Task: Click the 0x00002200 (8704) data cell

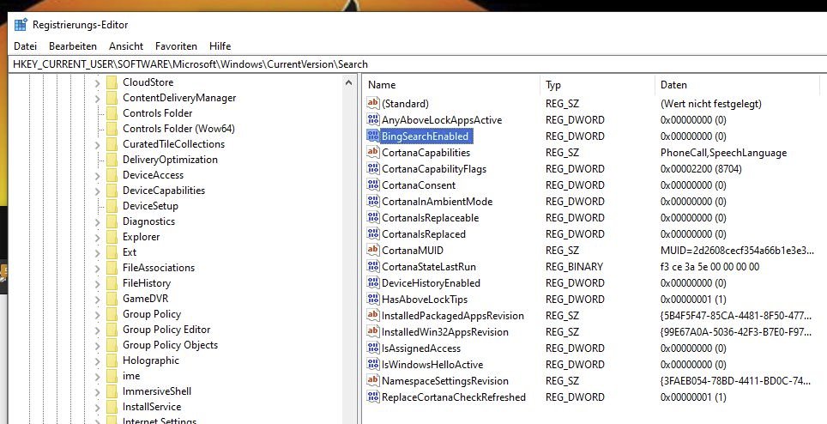Action: click(x=701, y=169)
